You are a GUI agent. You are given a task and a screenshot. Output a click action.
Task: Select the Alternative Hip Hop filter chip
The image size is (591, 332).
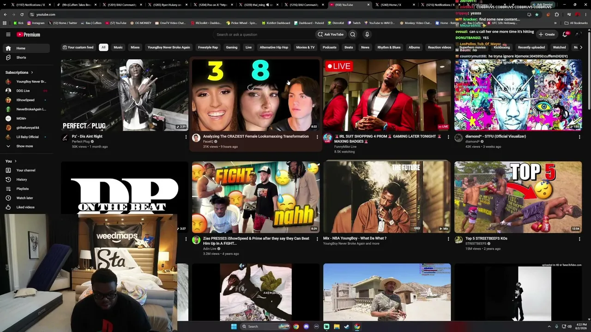pos(274,47)
